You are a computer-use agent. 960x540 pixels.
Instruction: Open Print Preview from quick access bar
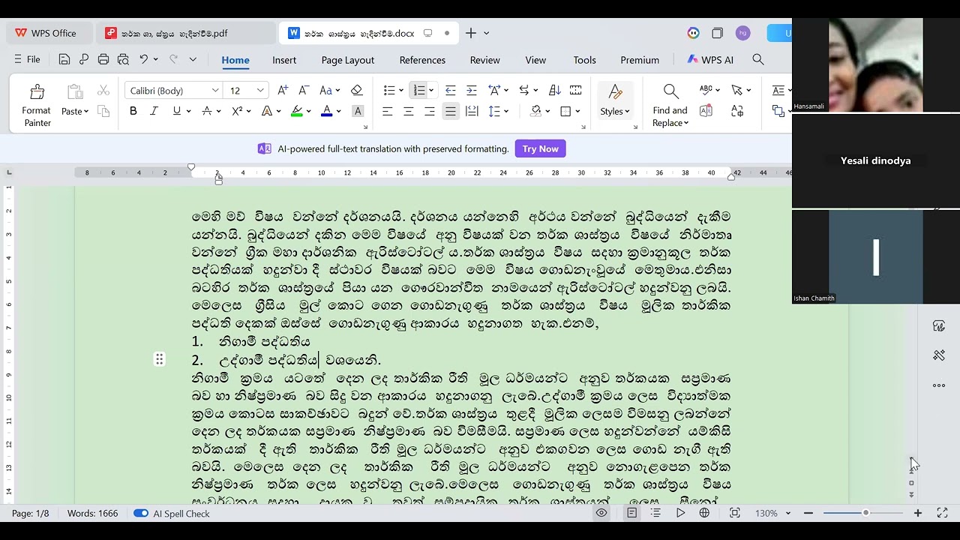pos(123,59)
